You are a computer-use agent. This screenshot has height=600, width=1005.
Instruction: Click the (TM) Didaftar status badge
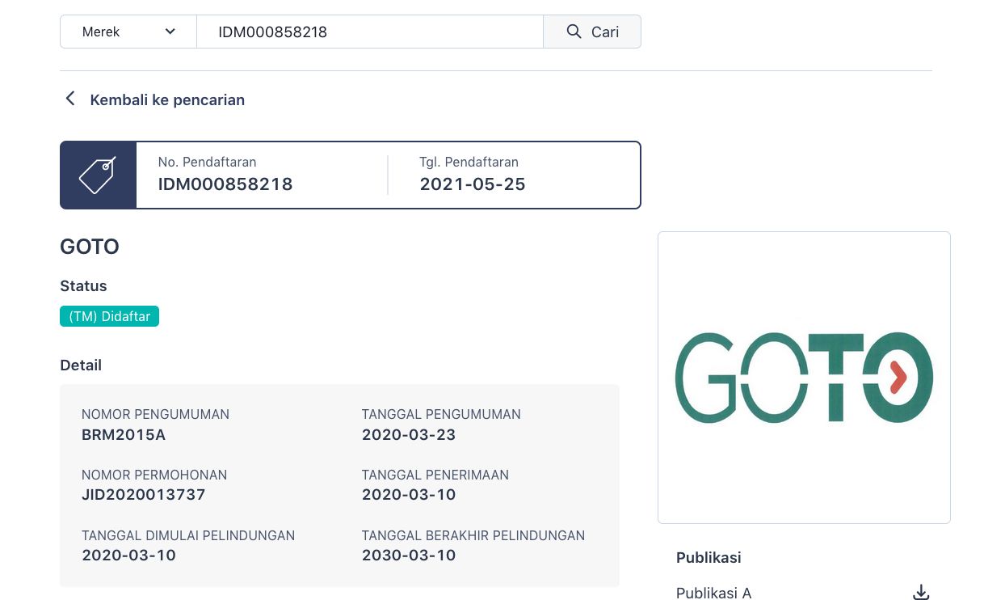[109, 316]
